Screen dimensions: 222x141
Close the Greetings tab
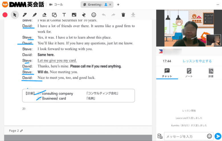110,5
